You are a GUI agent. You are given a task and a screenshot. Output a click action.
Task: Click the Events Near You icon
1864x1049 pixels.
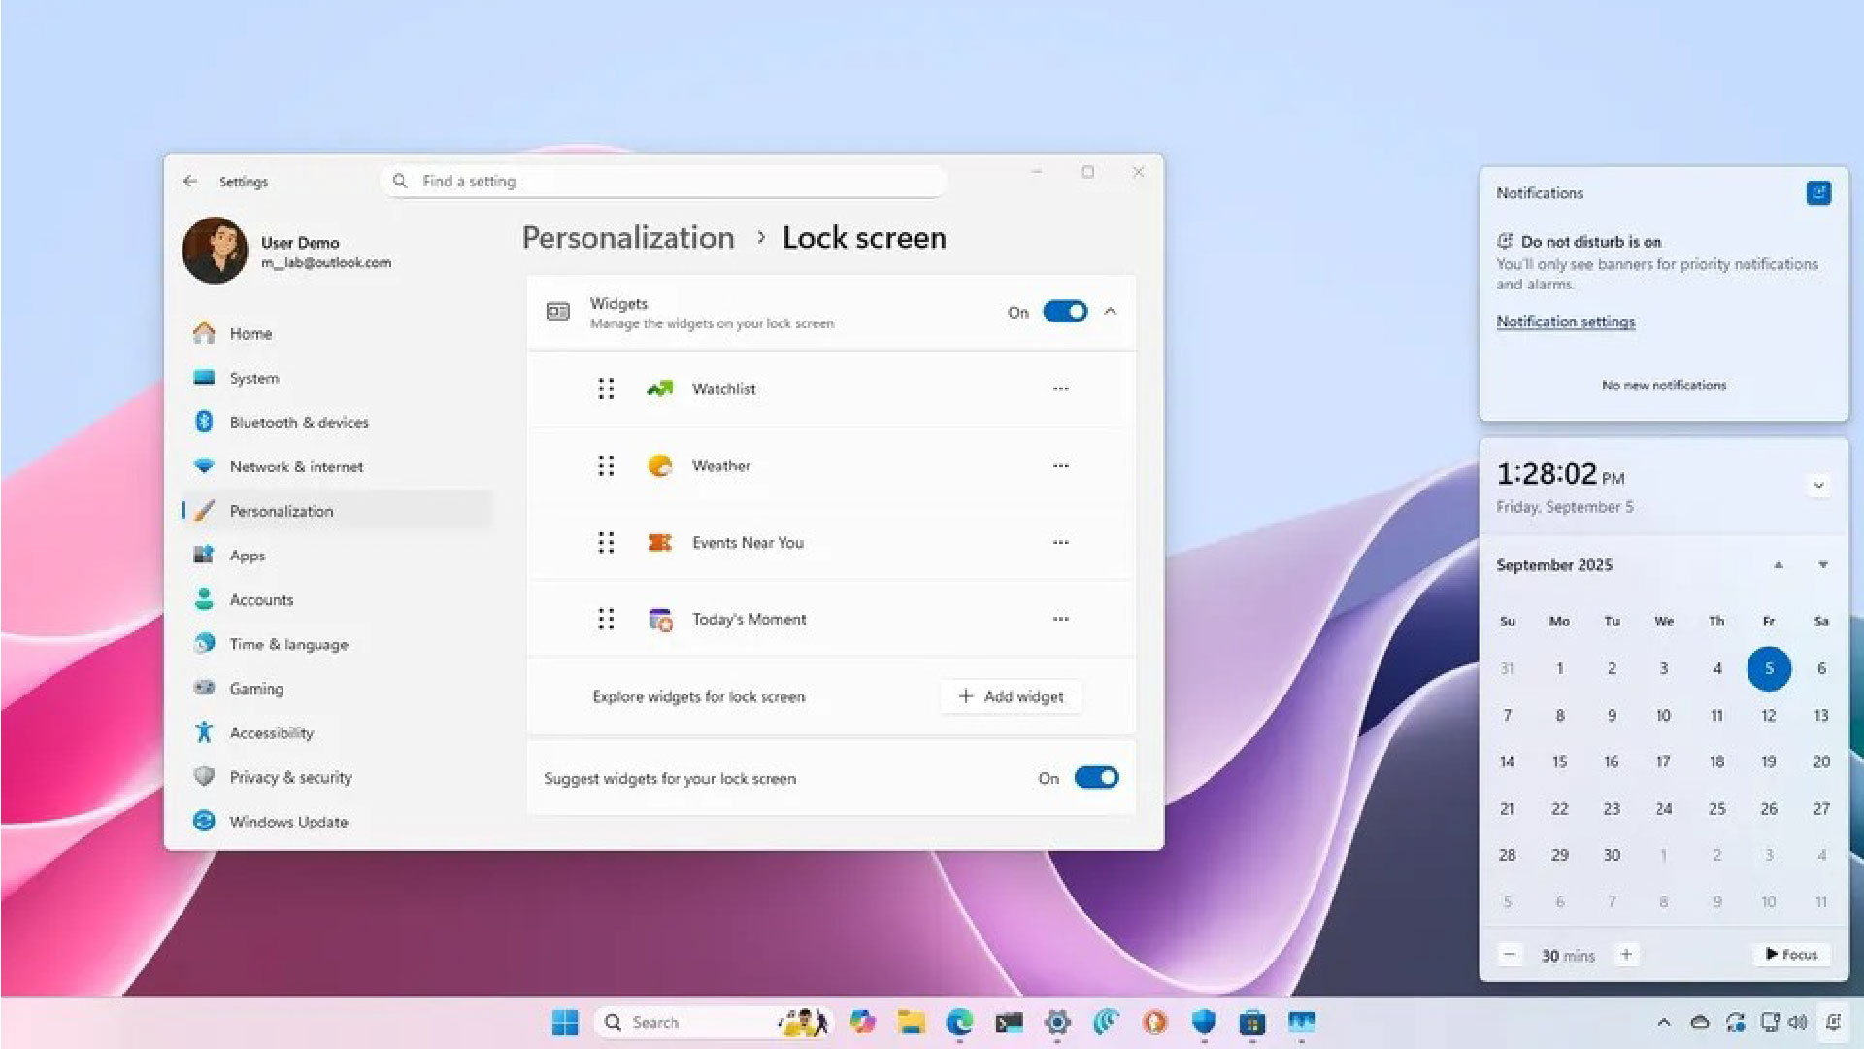pos(660,542)
